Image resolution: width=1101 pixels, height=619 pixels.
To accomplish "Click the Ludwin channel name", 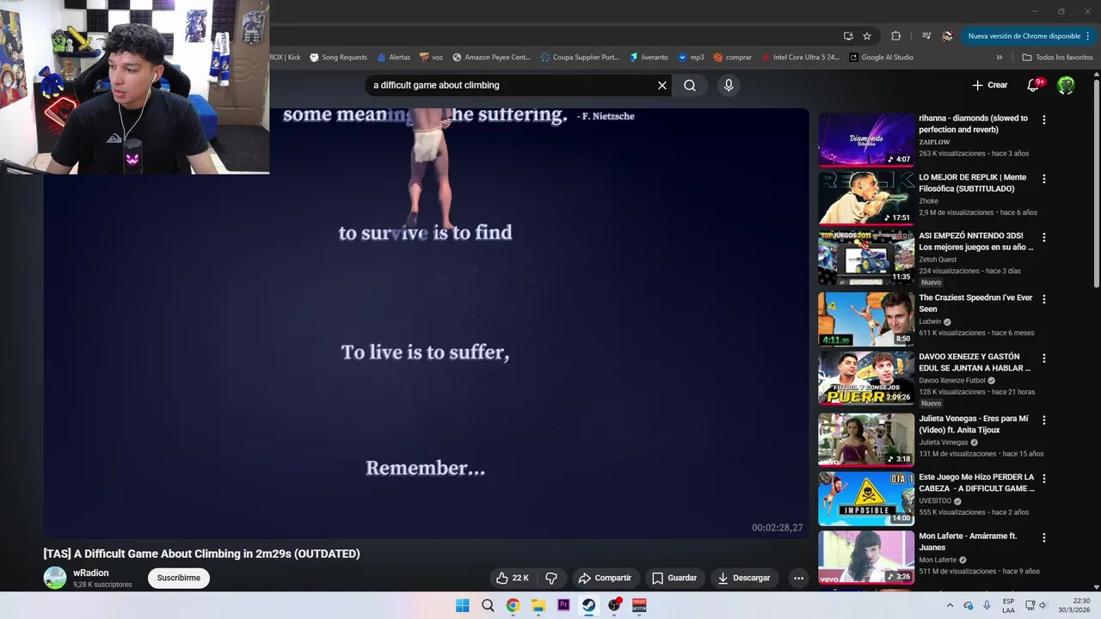I will point(930,322).
